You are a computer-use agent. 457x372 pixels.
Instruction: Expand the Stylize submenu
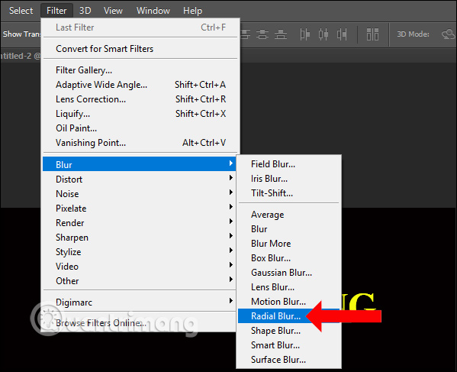(x=139, y=251)
